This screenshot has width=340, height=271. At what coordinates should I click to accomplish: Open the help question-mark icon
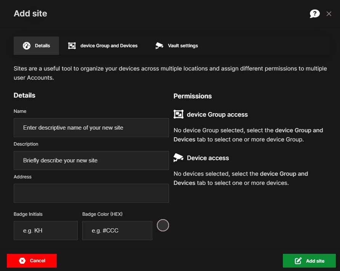point(314,13)
